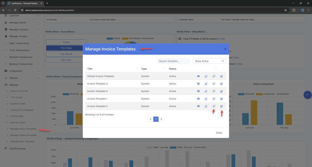Open Manage Cheque Templates in sidebar

24,135
